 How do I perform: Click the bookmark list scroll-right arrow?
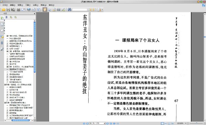click(33, 120)
